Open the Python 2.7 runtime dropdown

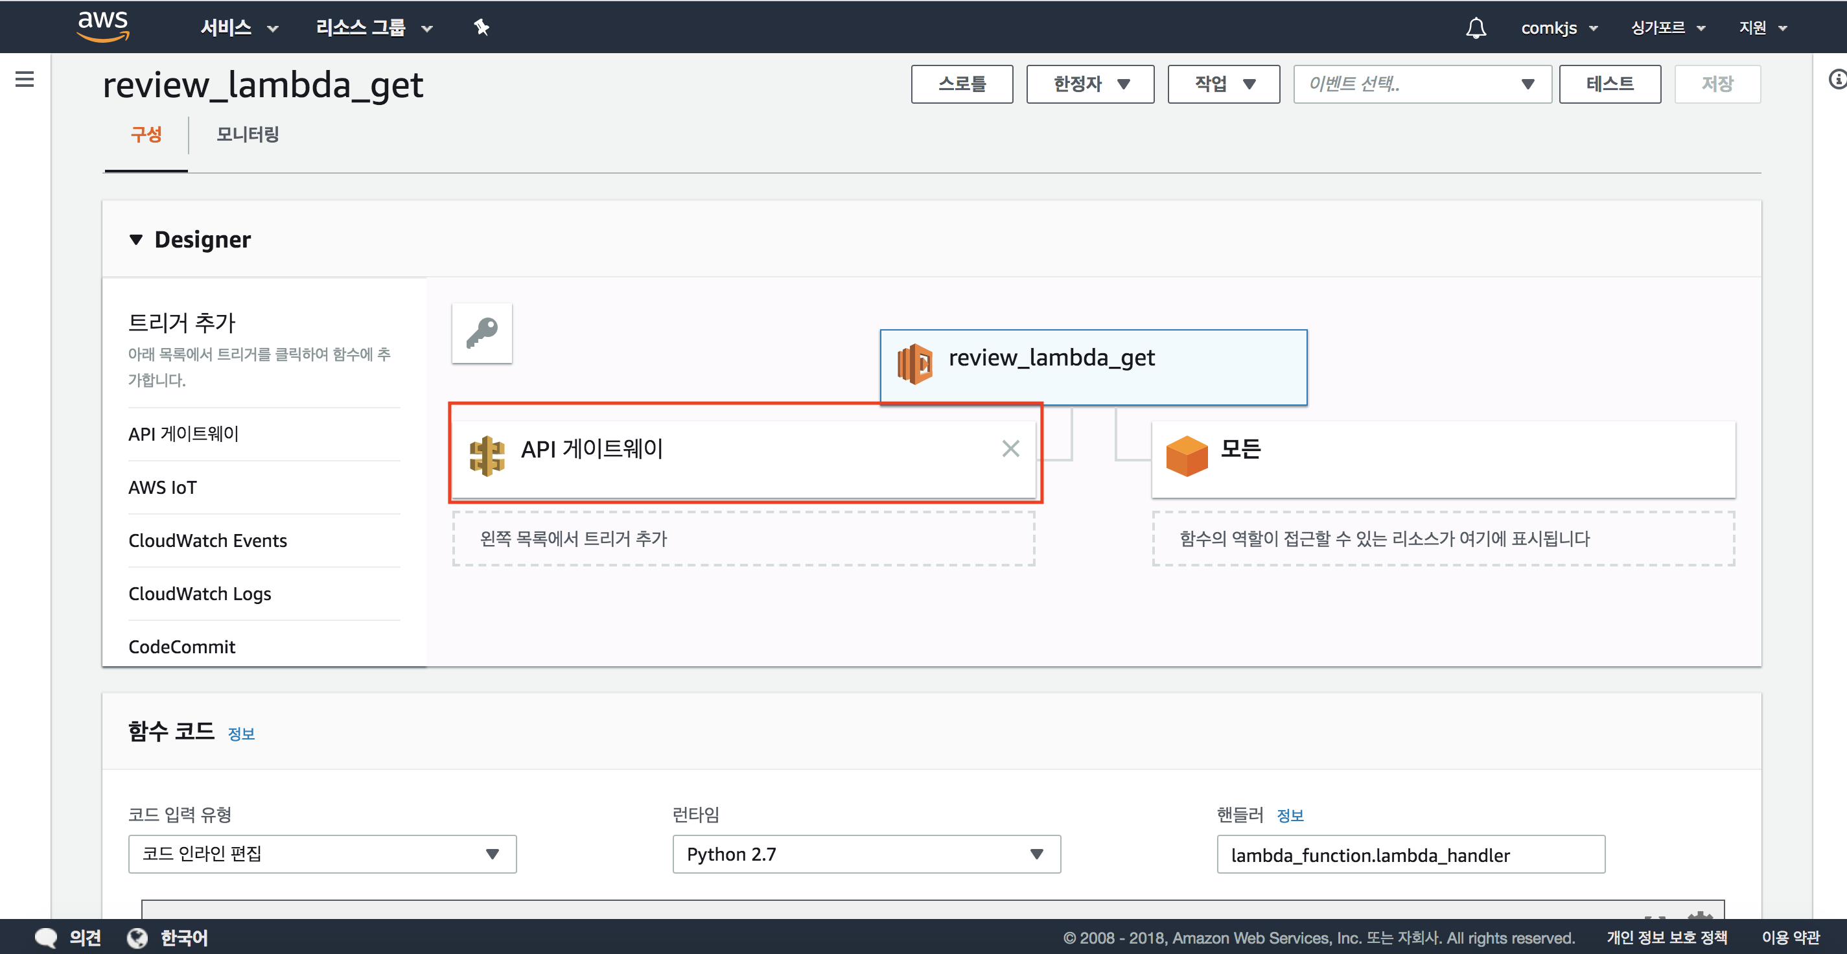(866, 854)
